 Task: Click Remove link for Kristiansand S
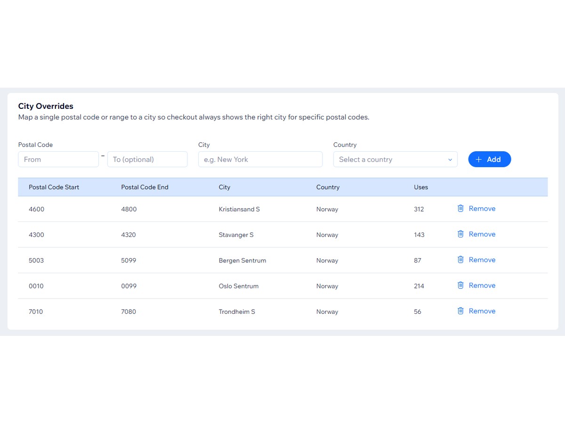pos(482,209)
